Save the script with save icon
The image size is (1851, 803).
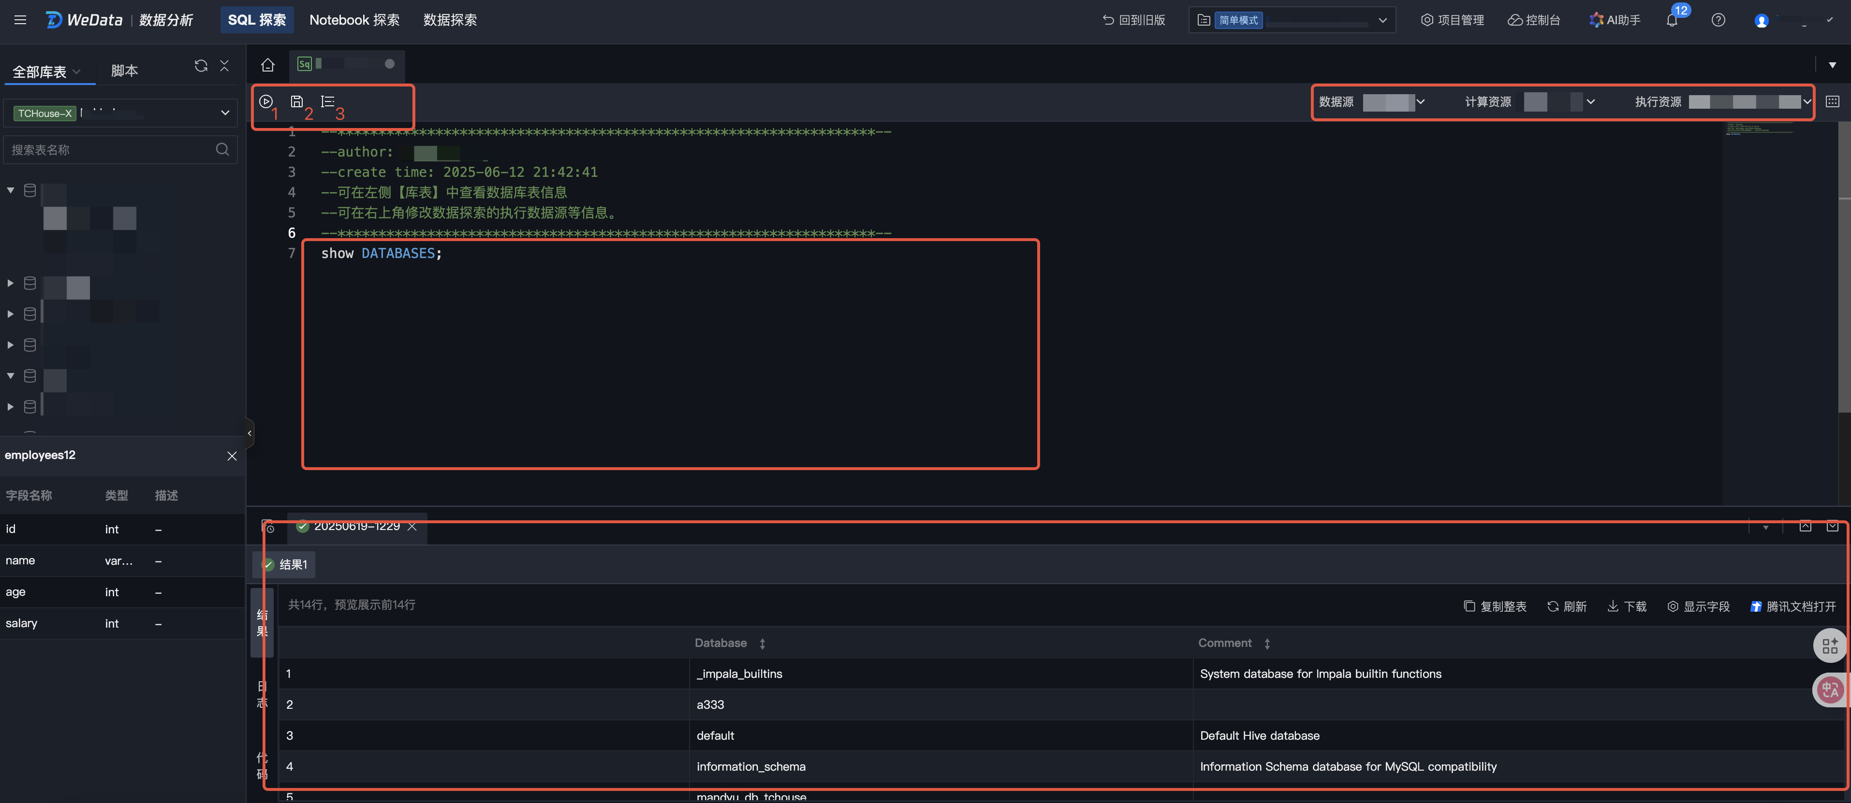tap(296, 101)
